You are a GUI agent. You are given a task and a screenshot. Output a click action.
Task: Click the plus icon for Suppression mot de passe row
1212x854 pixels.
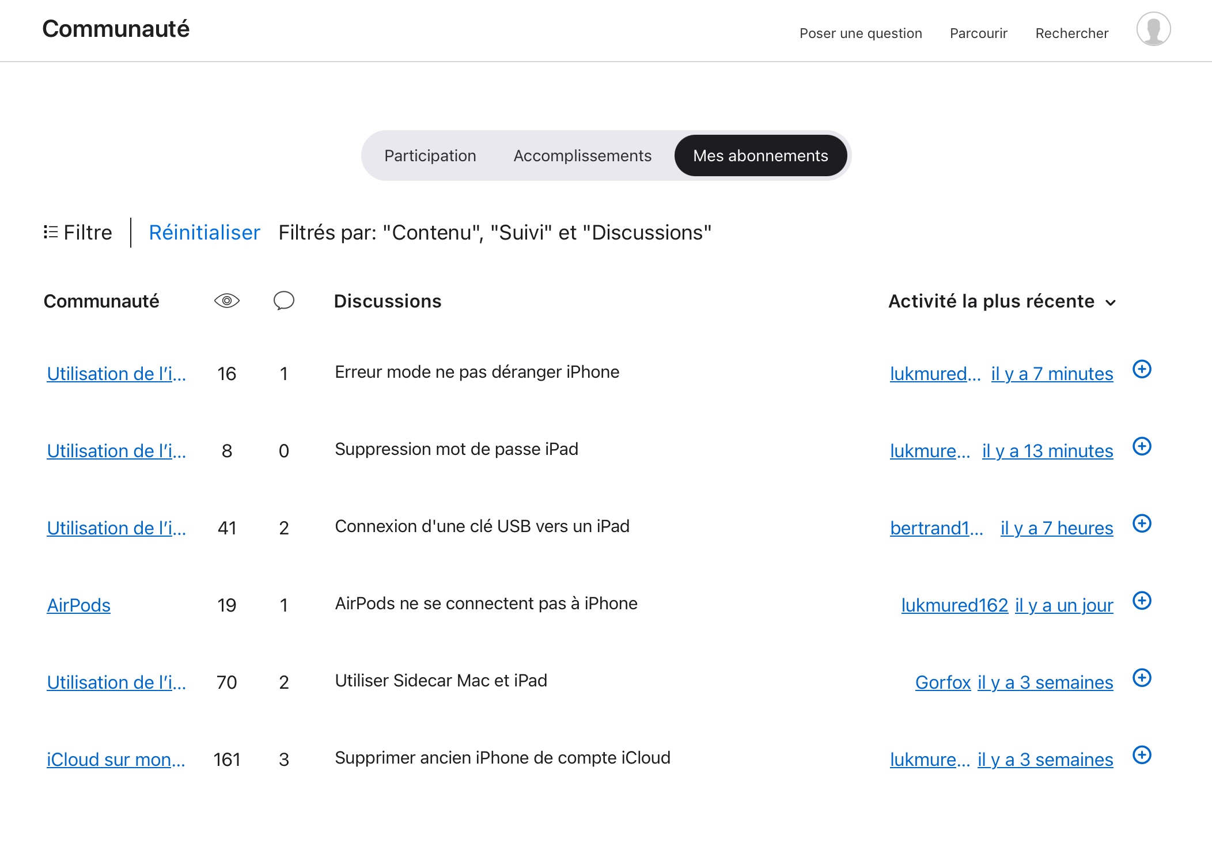pyautogui.click(x=1142, y=446)
